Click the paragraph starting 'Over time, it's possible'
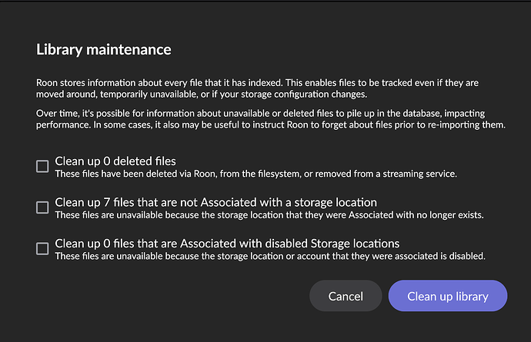 271,118
